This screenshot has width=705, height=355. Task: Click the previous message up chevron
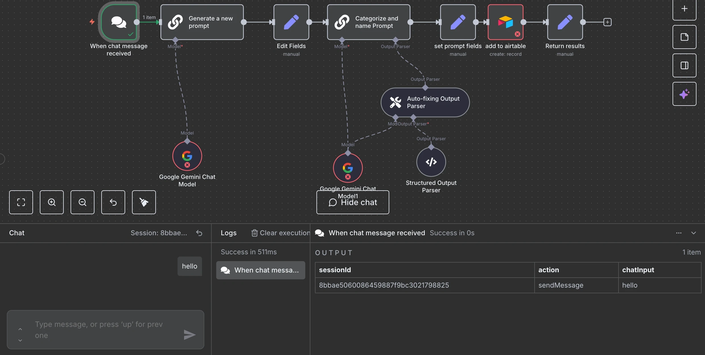[x=20, y=329]
